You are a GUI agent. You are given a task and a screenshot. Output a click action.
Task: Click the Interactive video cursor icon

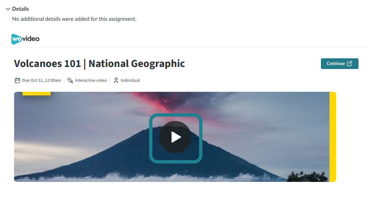(70, 80)
